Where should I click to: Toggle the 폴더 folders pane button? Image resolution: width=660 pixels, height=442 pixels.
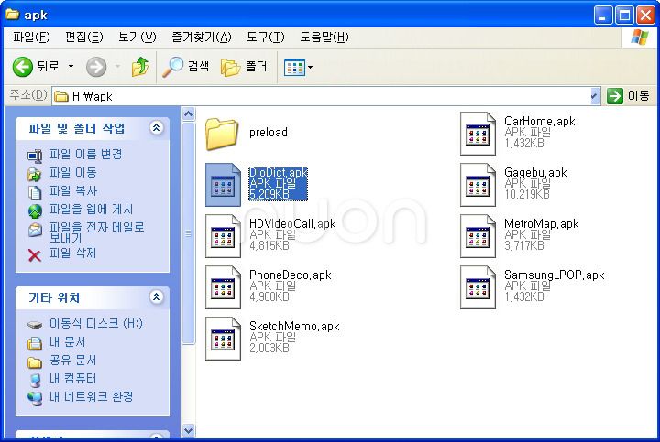[244, 67]
